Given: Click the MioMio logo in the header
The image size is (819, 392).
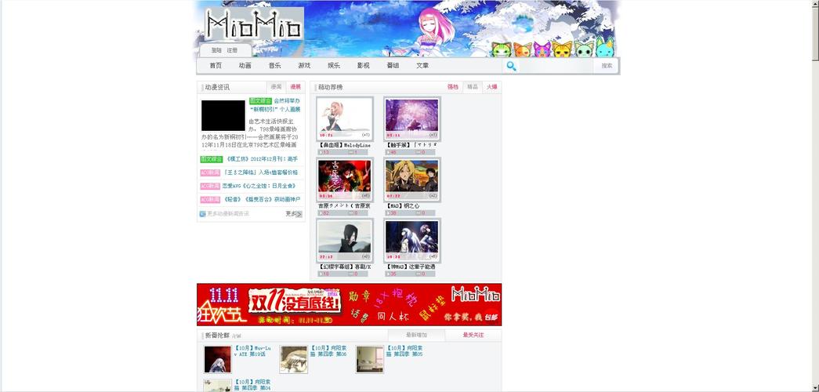Looking at the screenshot, I should pos(254,24).
